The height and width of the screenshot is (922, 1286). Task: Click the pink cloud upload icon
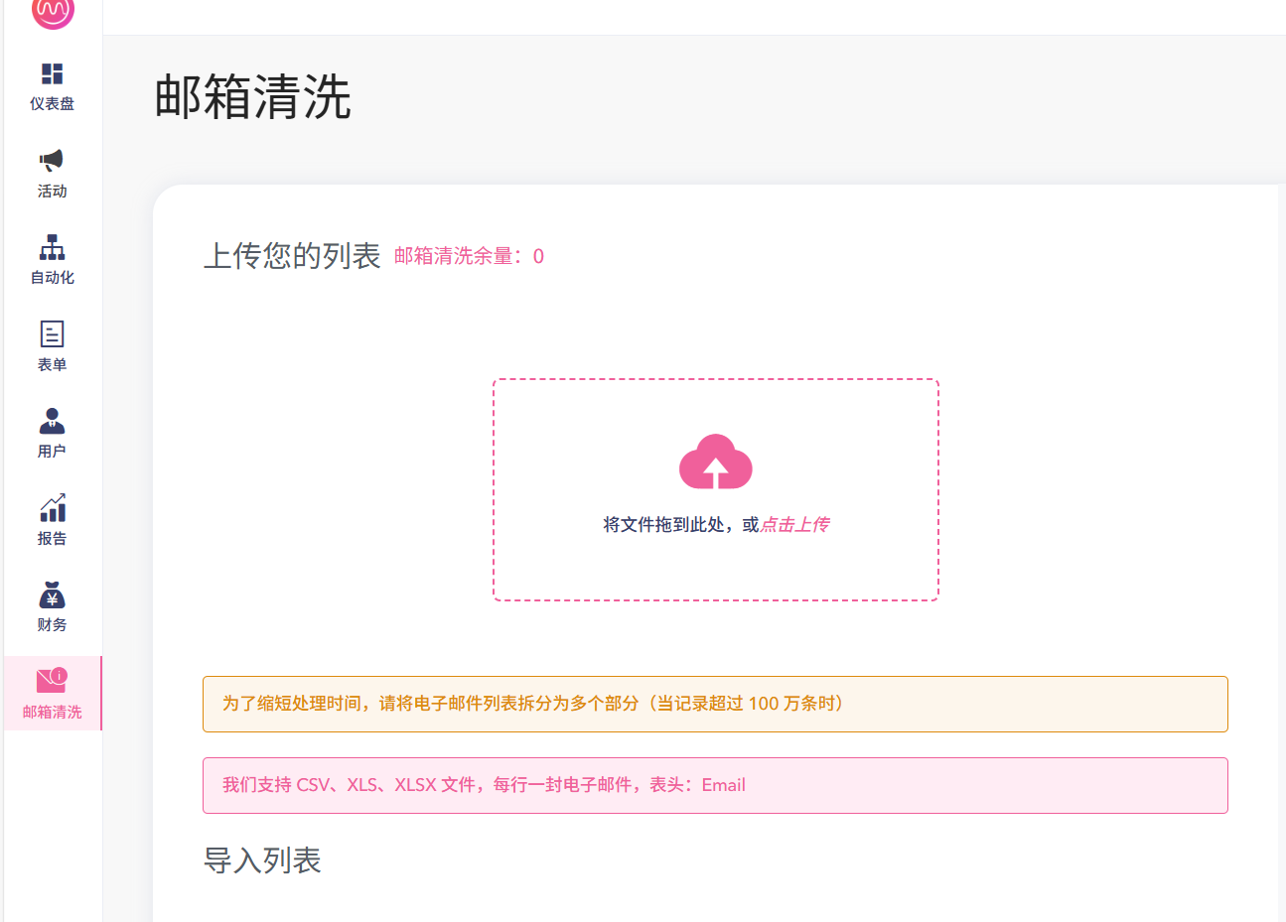tap(716, 462)
